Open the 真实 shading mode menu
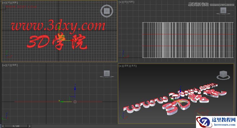Image resolution: width=237 pixels, height=128 pixels. (133, 66)
